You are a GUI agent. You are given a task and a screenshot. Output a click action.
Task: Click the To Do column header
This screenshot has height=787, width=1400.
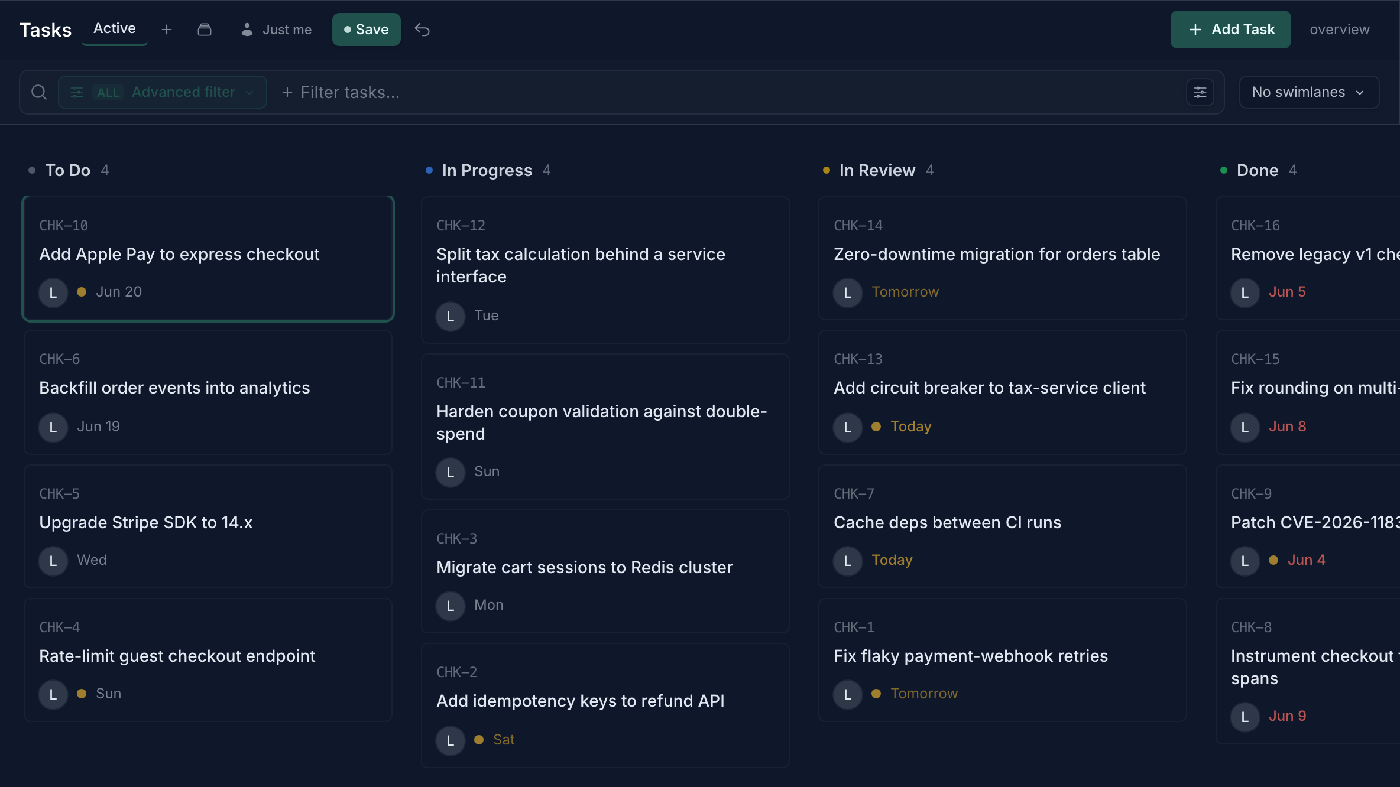click(68, 170)
